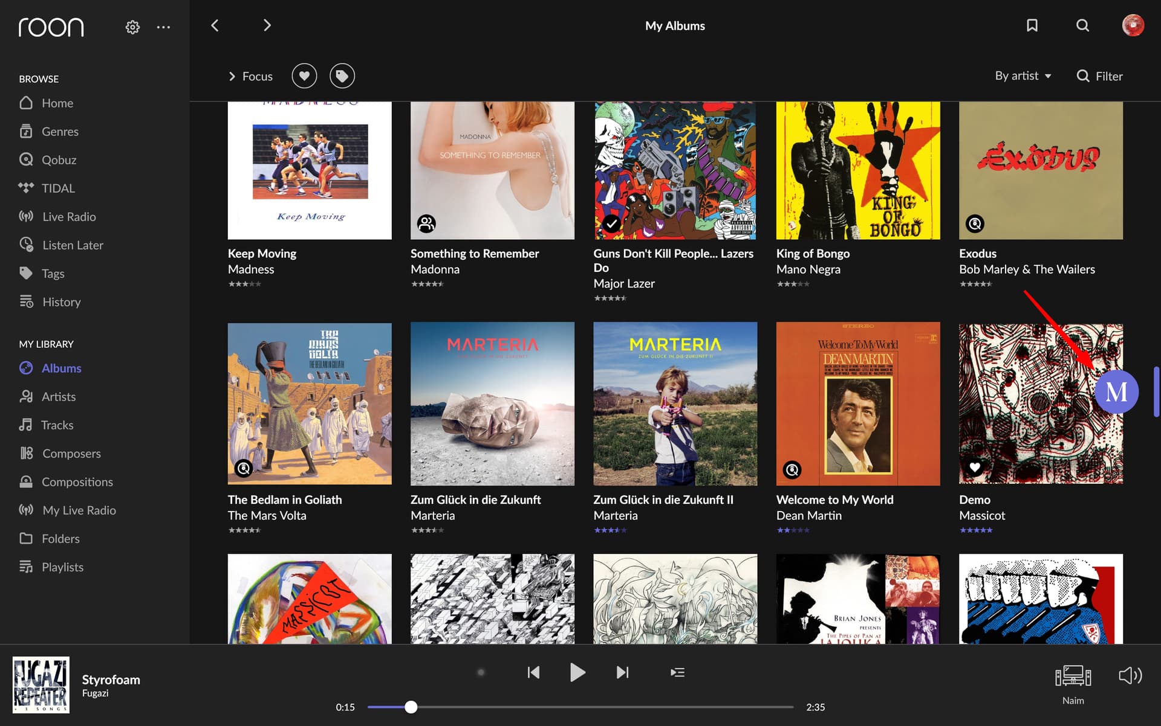This screenshot has width=1161, height=726.
Task: Open the play queue icon
Action: [x=677, y=672]
